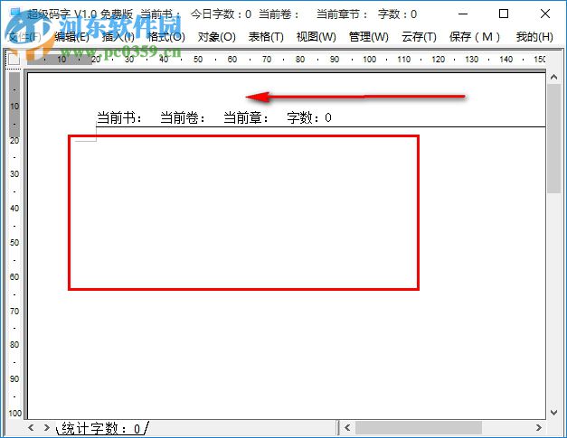Click the 当前书 header text
This screenshot has height=438, width=567.
pos(118,117)
